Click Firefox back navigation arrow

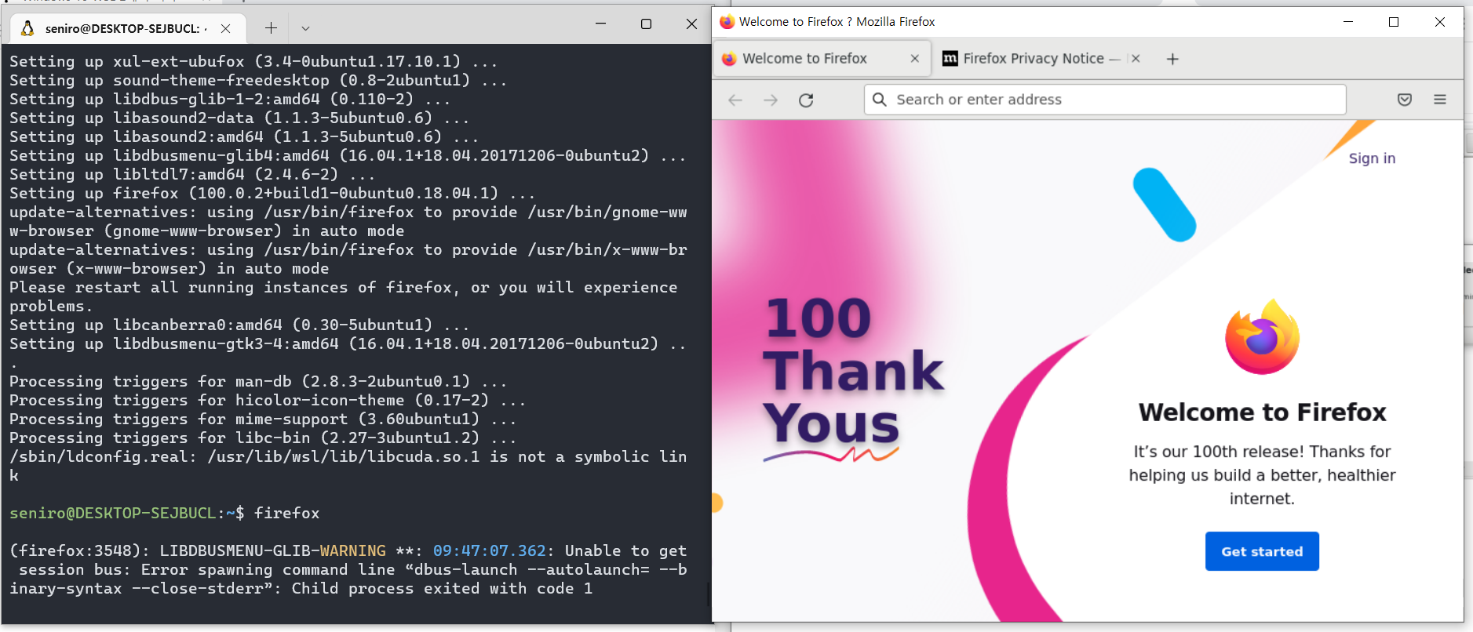735,100
